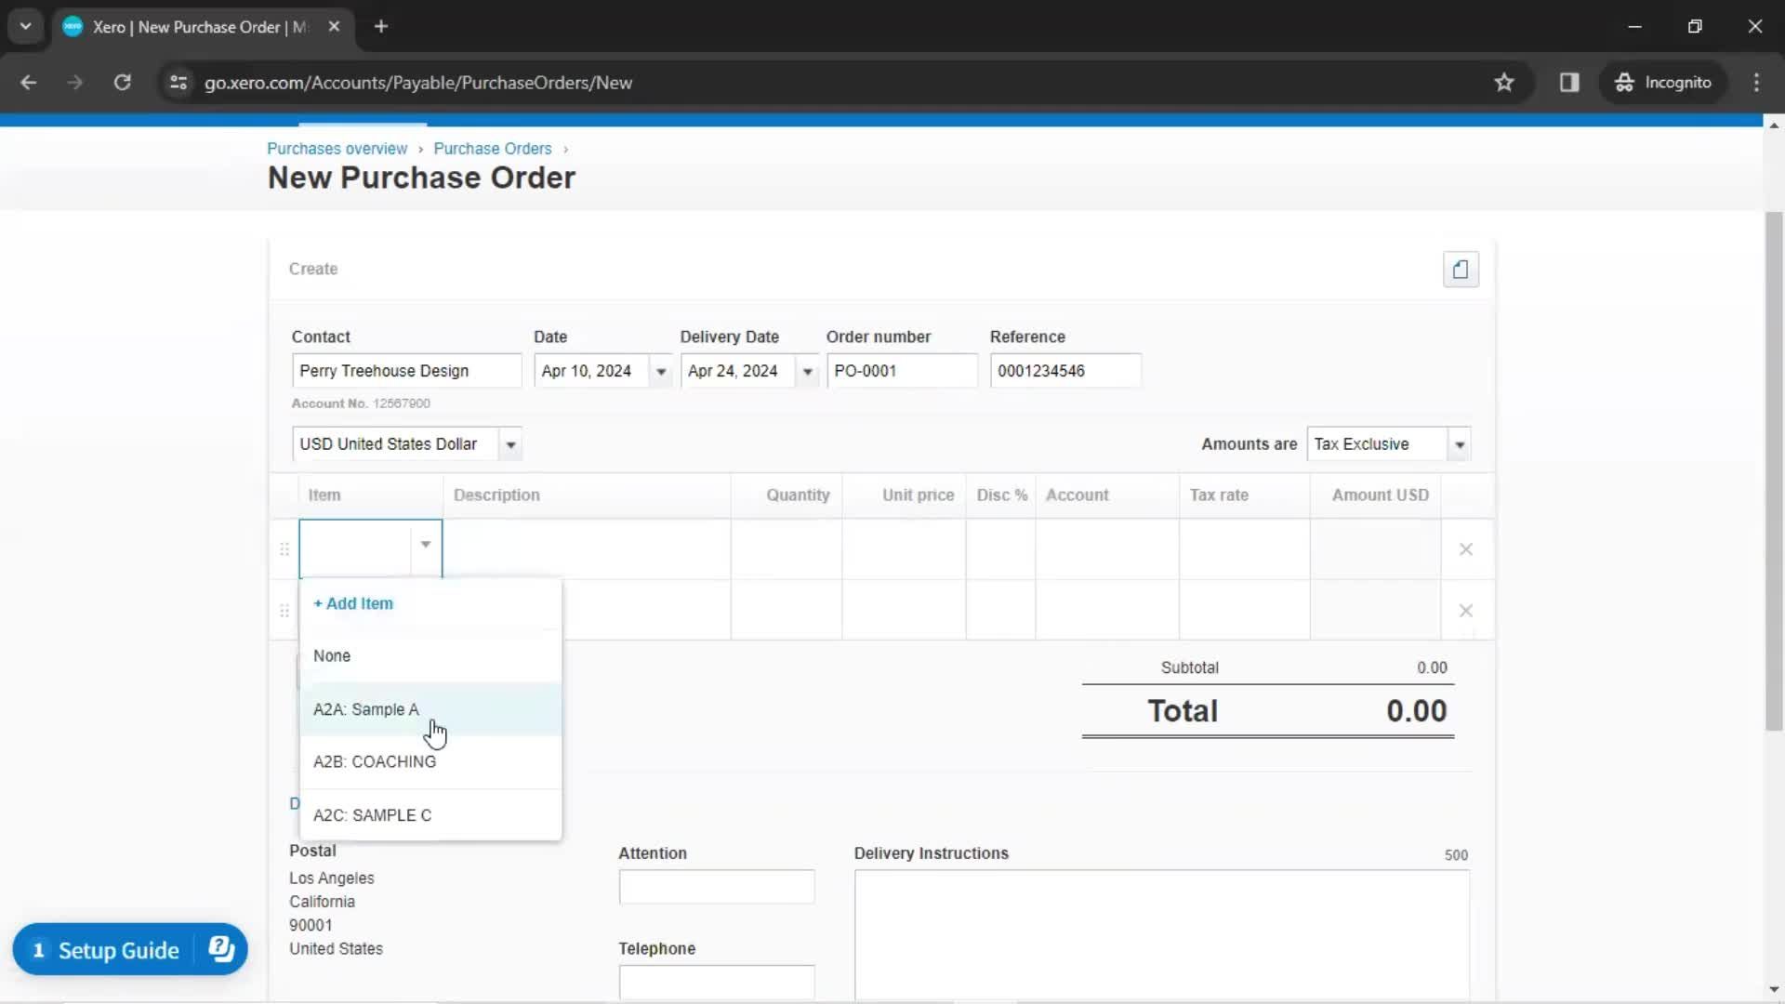Grab the second row drag handle
This screenshot has width=1785, height=1004.
(284, 611)
